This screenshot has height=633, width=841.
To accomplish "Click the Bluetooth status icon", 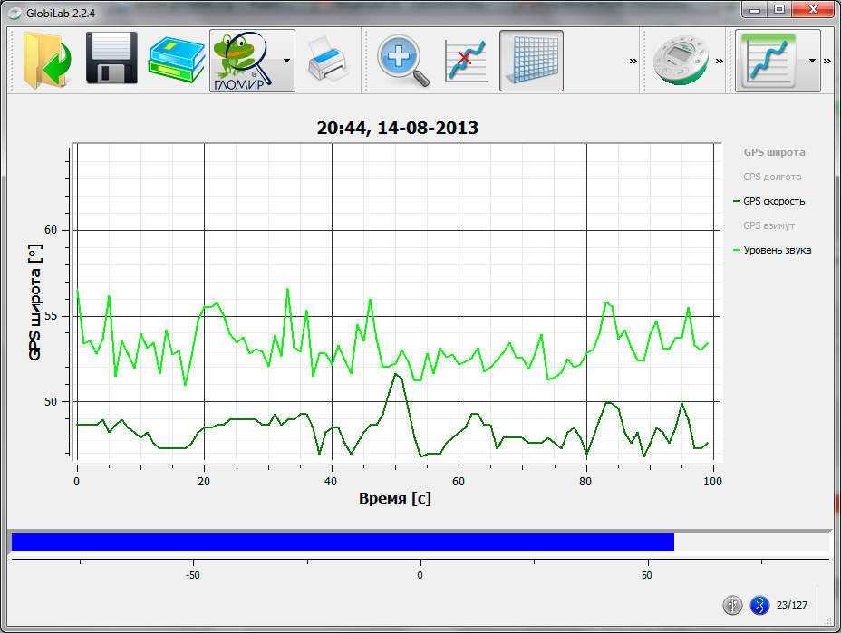I will 759,605.
